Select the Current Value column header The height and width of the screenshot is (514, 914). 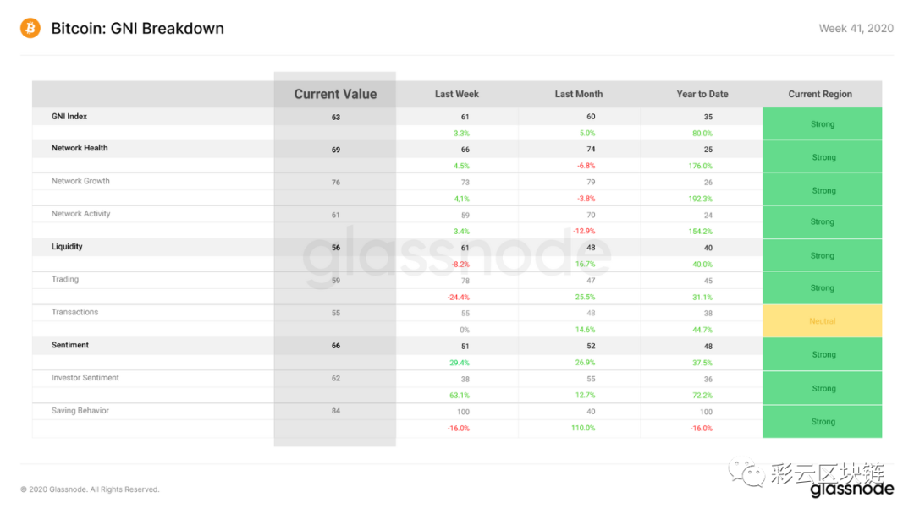tap(335, 94)
